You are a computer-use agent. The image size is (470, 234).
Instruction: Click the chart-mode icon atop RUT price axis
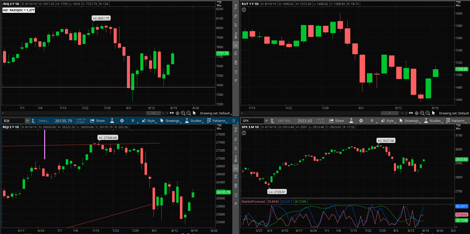(x=458, y=4)
